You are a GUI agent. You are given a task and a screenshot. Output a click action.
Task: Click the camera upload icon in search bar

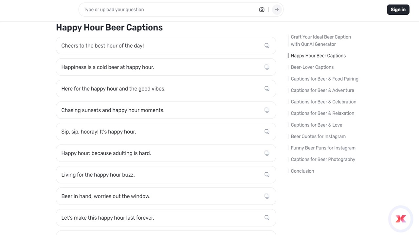tap(262, 10)
